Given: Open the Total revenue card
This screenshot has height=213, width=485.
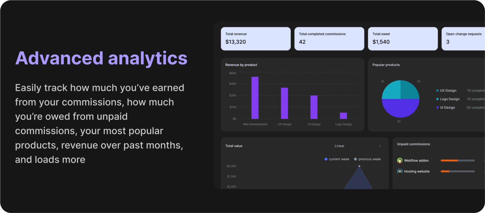Looking at the screenshot, I should tap(256, 39).
